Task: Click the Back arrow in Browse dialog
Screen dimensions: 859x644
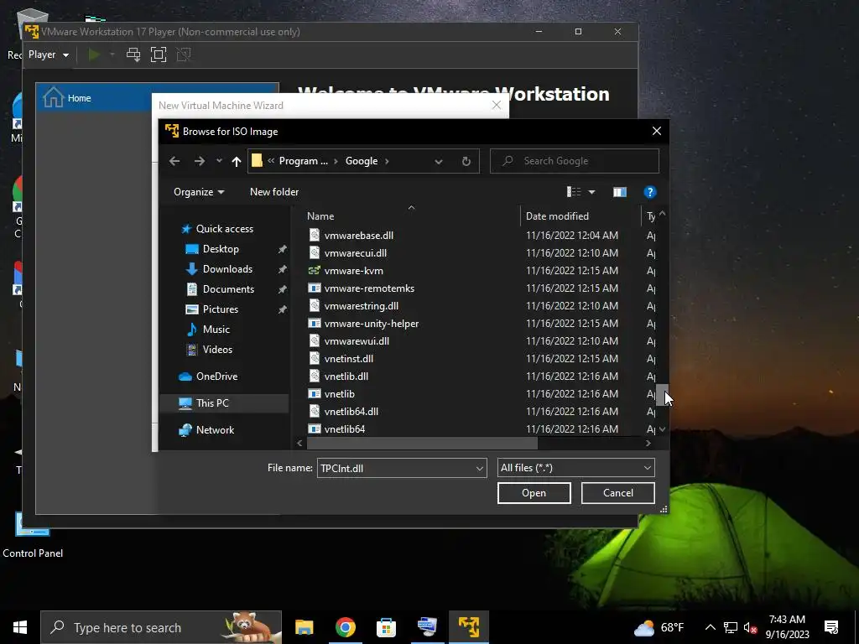Action: [x=174, y=161]
